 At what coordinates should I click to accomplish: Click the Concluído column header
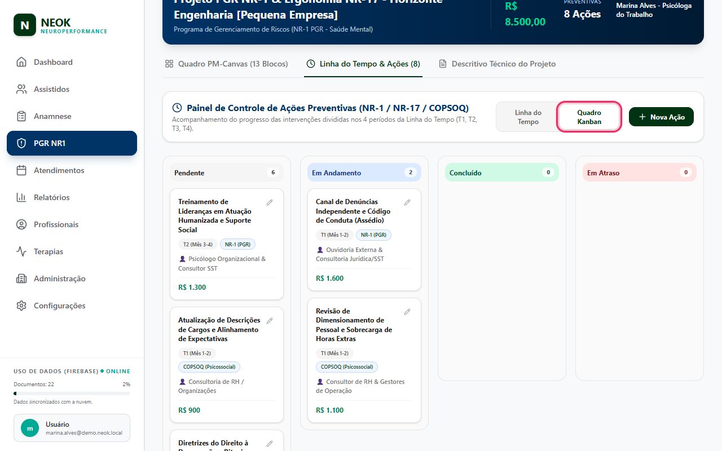tap(502, 173)
